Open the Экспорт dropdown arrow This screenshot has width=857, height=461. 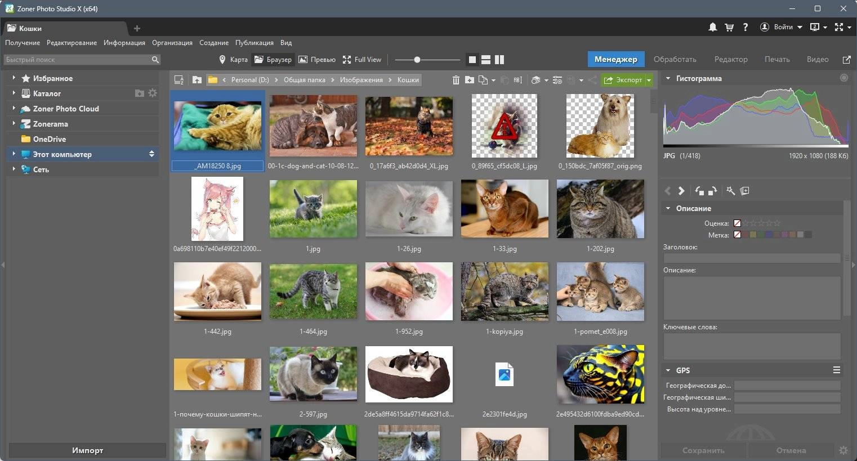pyautogui.click(x=649, y=80)
